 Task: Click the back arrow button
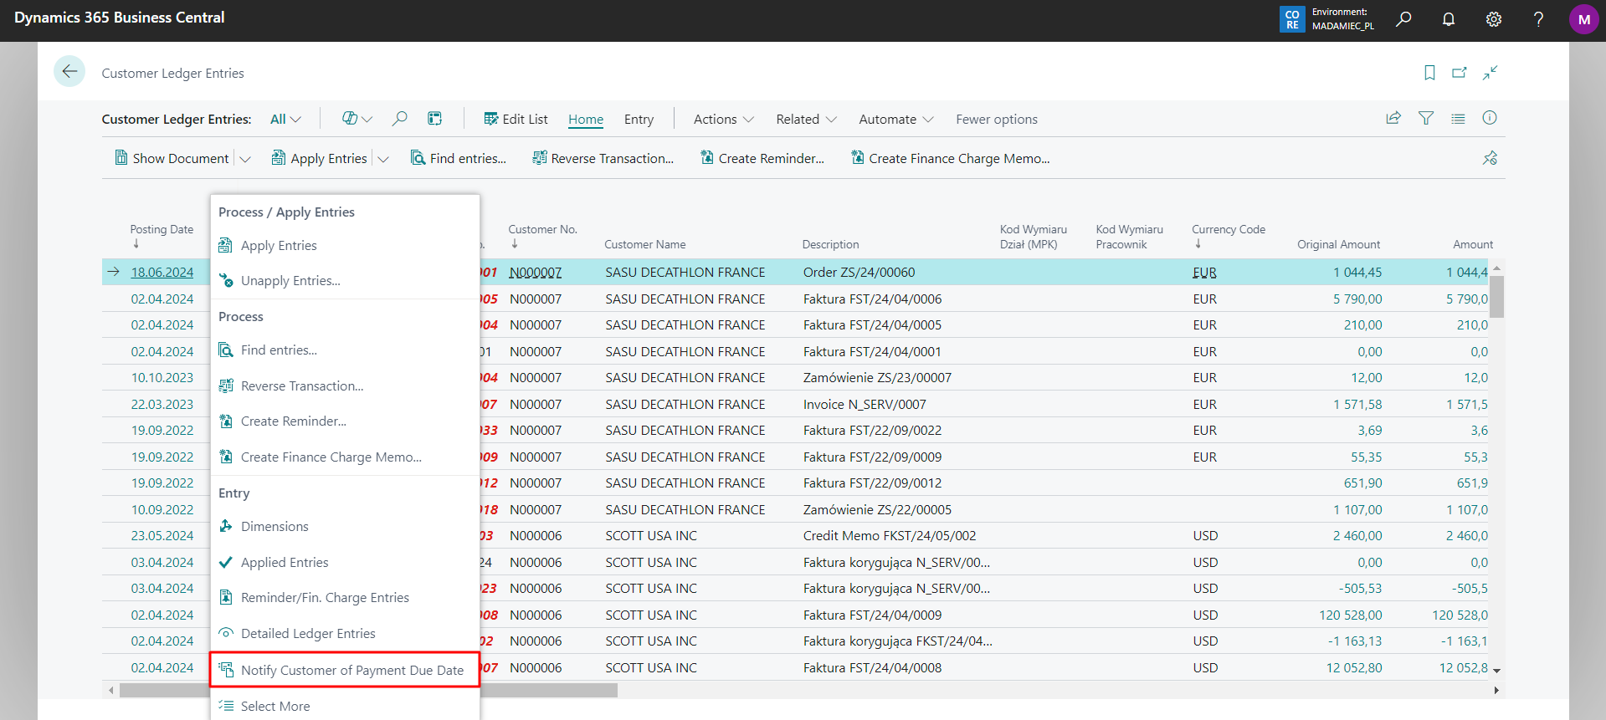[69, 72]
